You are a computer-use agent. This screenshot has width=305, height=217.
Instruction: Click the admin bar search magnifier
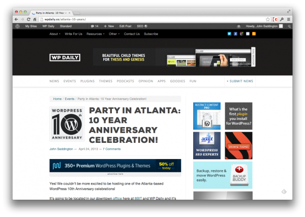tap(289, 26)
